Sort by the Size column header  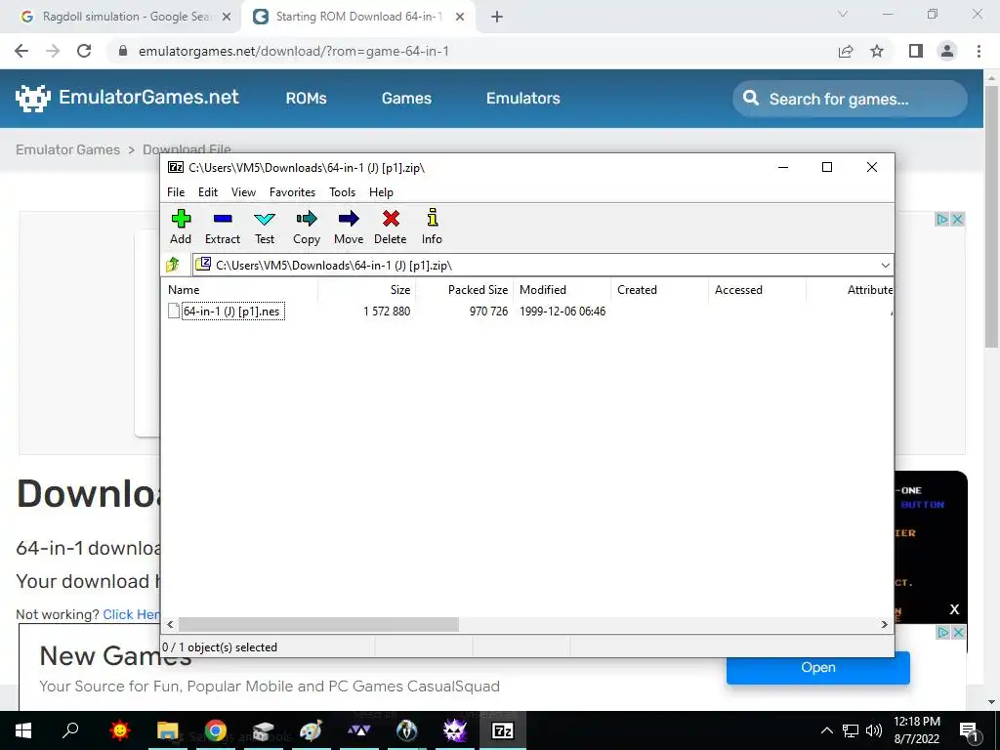(367, 289)
